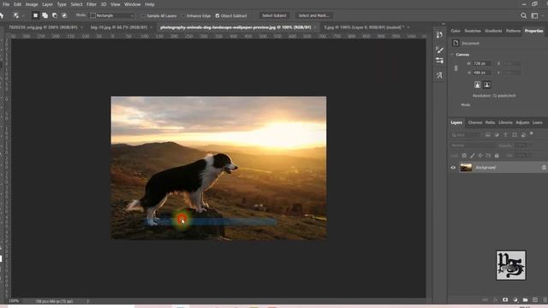Create a new group folder icon

525,299
